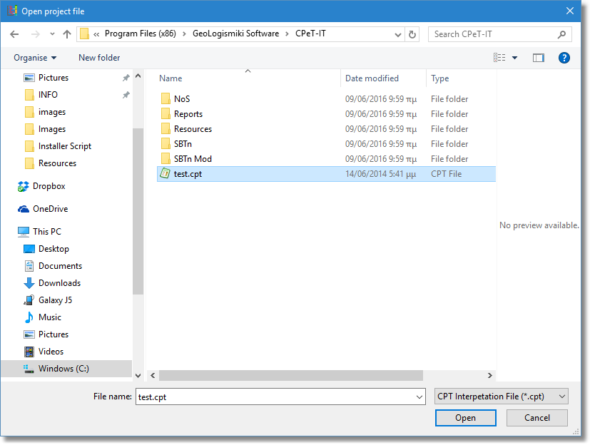Image resolution: width=590 pixels, height=445 pixels.
Task: Open the view options dropdown arrow
Action: coord(514,58)
